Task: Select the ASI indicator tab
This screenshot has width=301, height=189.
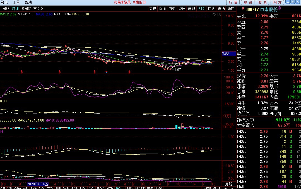Action: [26, 188]
